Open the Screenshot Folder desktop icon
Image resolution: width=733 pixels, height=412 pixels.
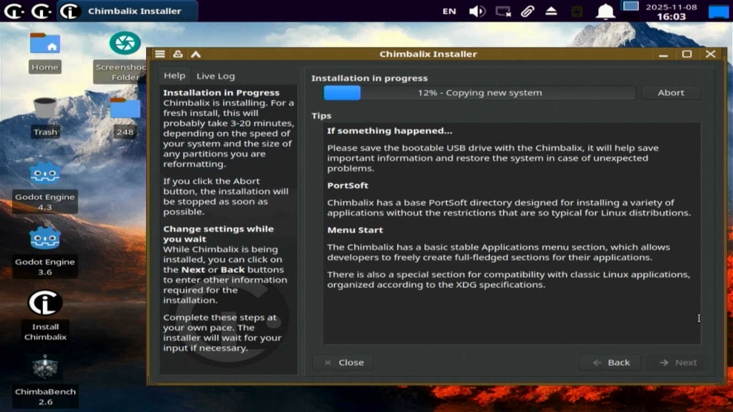pyautogui.click(x=125, y=57)
